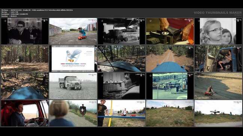Click the timestamp badge on the first thumbnail

[44, 20]
